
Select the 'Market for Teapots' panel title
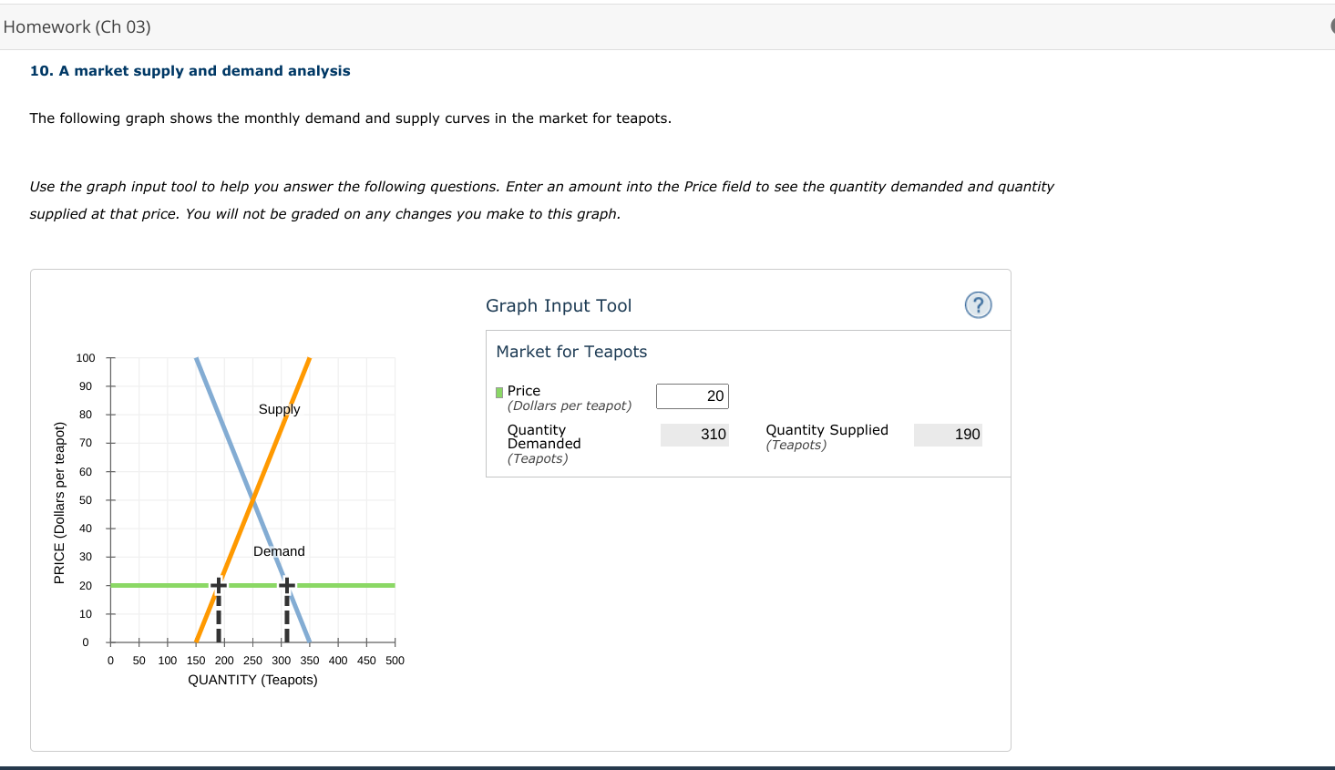[571, 351]
